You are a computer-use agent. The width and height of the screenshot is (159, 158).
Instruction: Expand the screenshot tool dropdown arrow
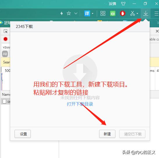(137, 13)
